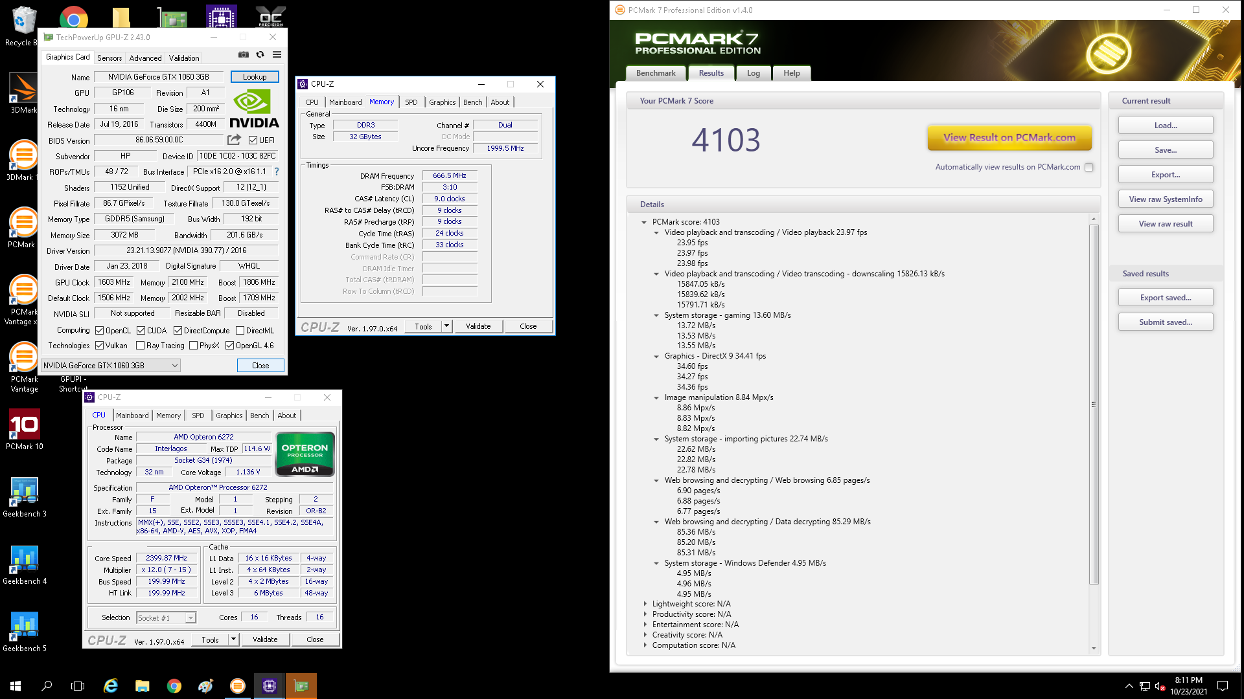Image resolution: width=1244 pixels, height=699 pixels.
Task: Select the Recycle Bin desktop icon
Action: coord(24,26)
